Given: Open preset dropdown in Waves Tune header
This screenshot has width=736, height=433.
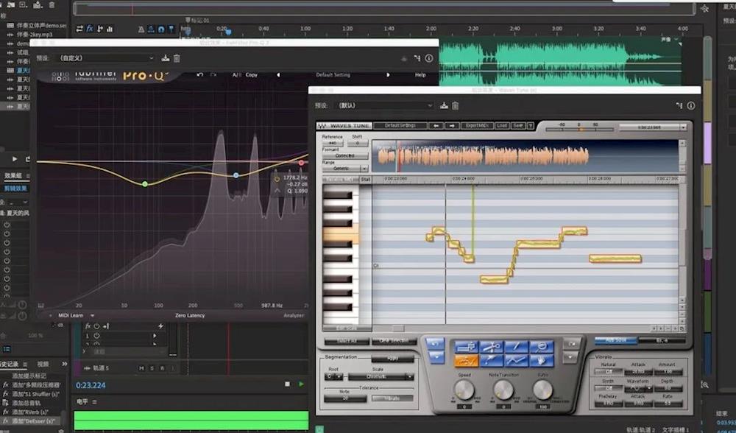Looking at the screenshot, I should pyautogui.click(x=385, y=105).
